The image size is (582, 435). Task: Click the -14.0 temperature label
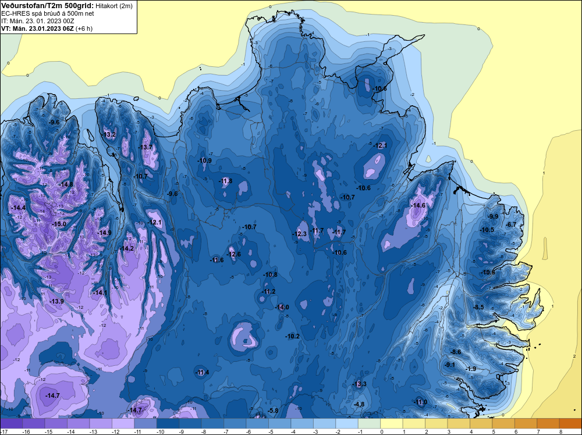click(x=282, y=307)
